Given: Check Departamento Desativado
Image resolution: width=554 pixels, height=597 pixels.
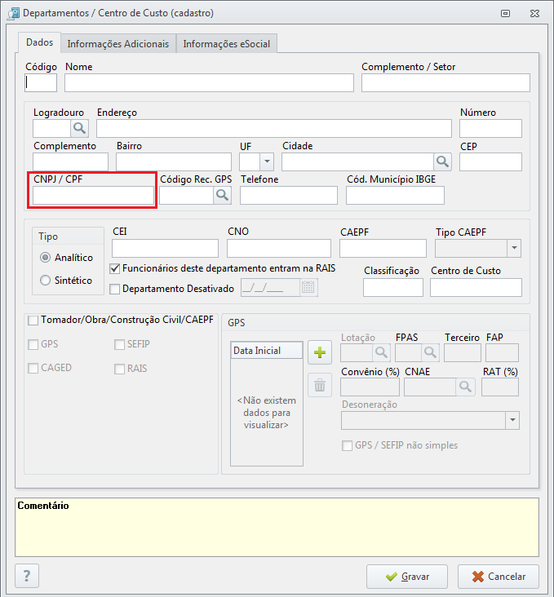Looking at the screenshot, I should click(x=115, y=289).
